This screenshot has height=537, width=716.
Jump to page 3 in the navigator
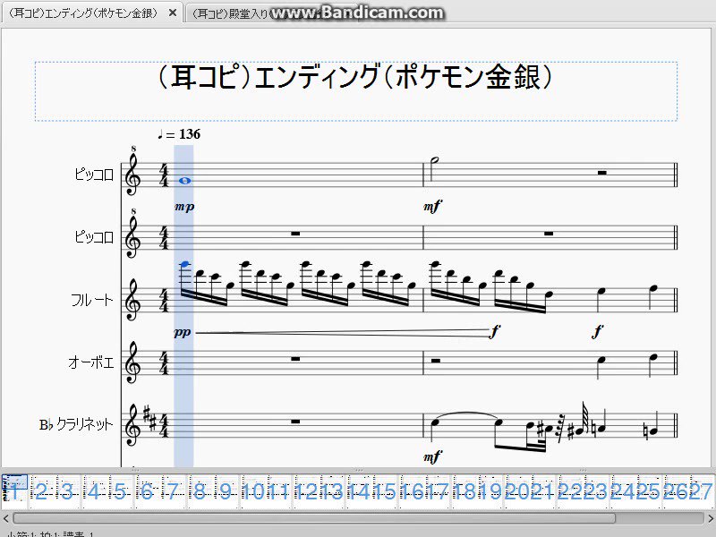click(x=68, y=491)
